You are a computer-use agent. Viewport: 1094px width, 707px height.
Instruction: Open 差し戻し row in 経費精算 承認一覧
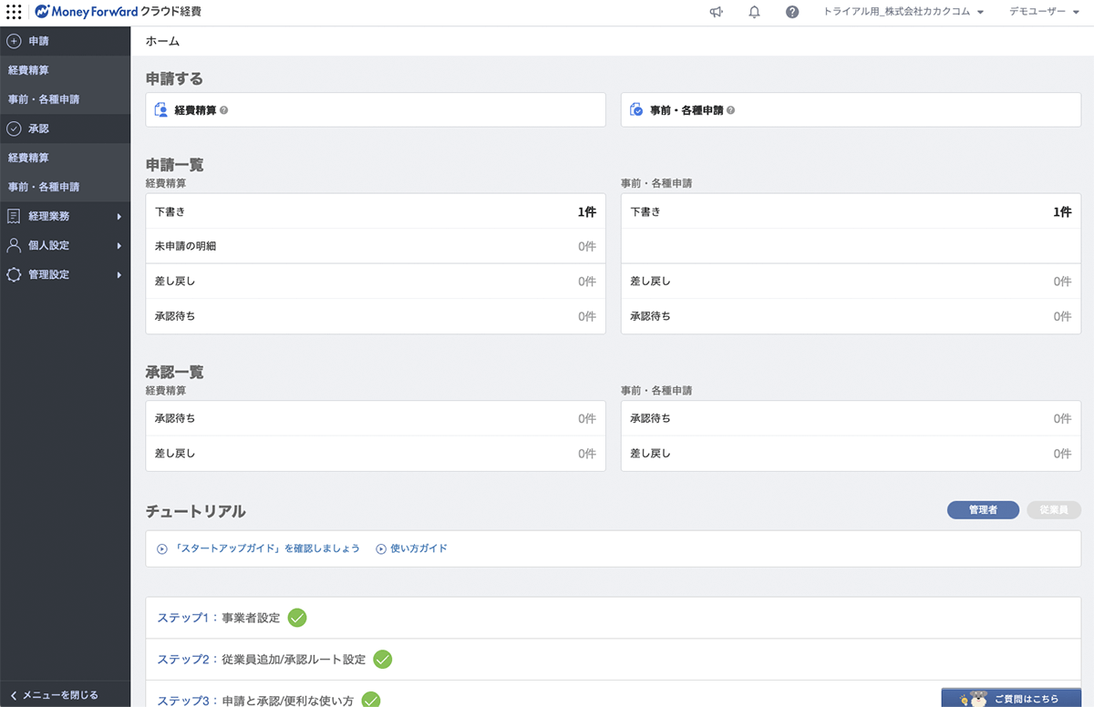(376, 454)
